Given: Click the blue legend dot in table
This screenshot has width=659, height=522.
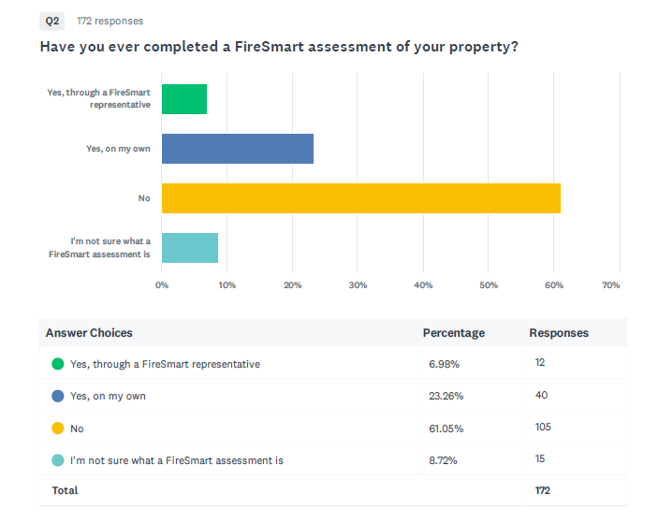Looking at the screenshot, I should [x=58, y=396].
